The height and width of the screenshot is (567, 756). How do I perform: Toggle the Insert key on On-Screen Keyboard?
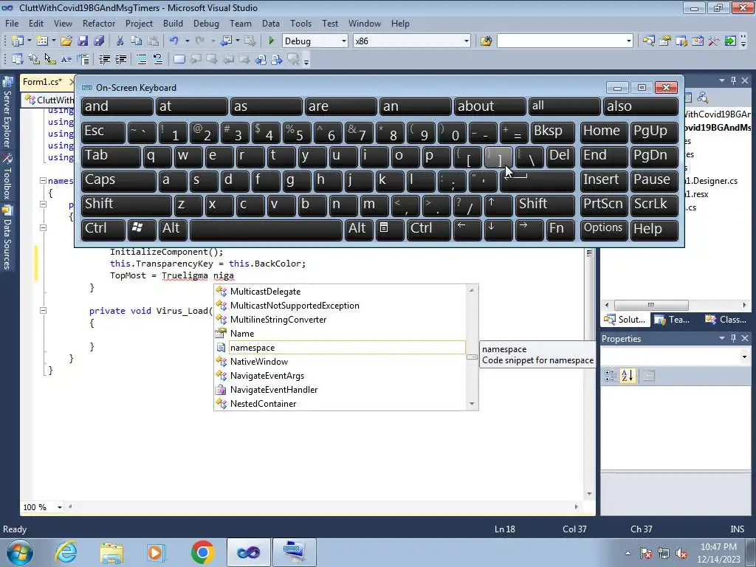[x=604, y=181]
